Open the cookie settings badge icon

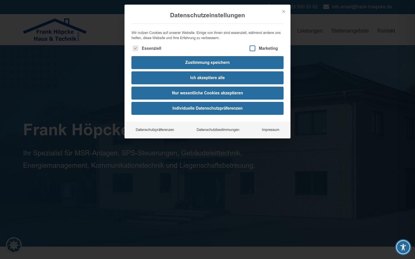pos(14,245)
